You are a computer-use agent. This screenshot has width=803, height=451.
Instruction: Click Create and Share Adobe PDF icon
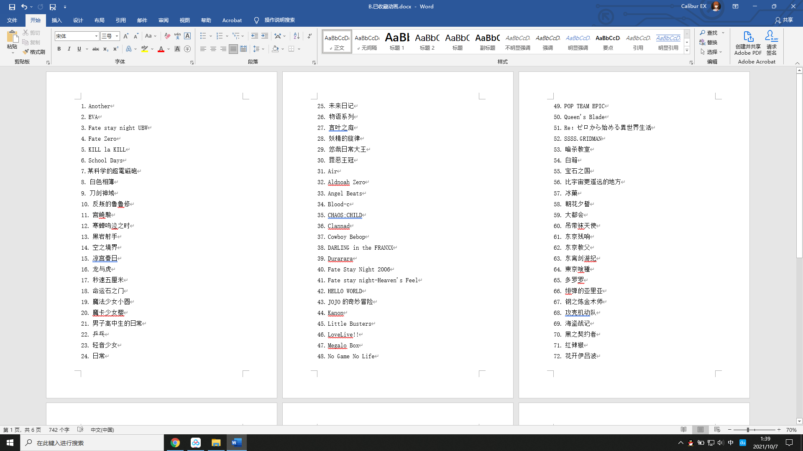tap(748, 43)
